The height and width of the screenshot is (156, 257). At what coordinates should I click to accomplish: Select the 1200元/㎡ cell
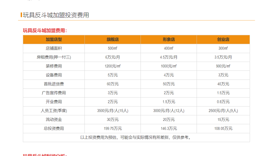point(112,66)
